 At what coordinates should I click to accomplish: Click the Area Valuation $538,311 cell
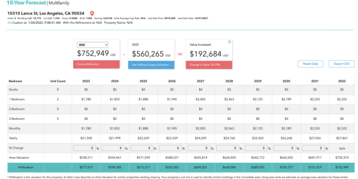click(x=86, y=158)
